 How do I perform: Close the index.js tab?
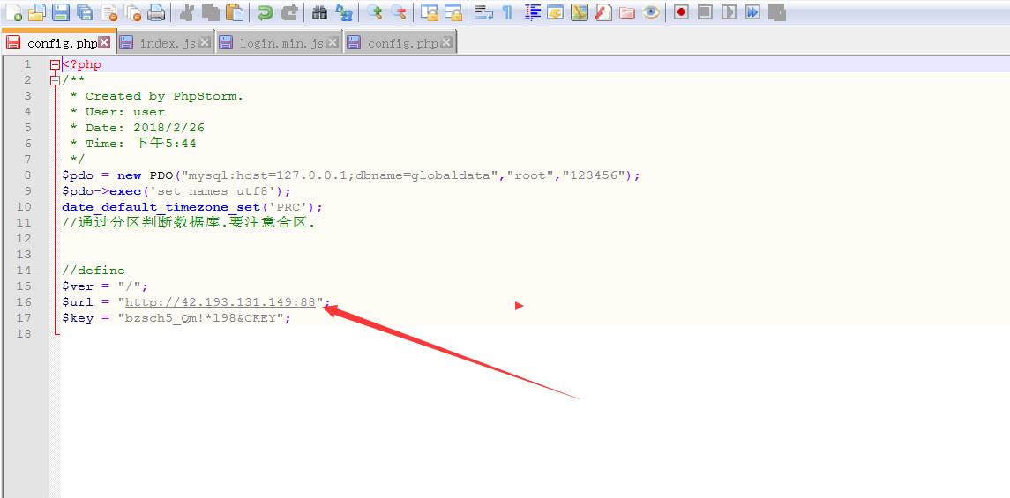[x=205, y=42]
